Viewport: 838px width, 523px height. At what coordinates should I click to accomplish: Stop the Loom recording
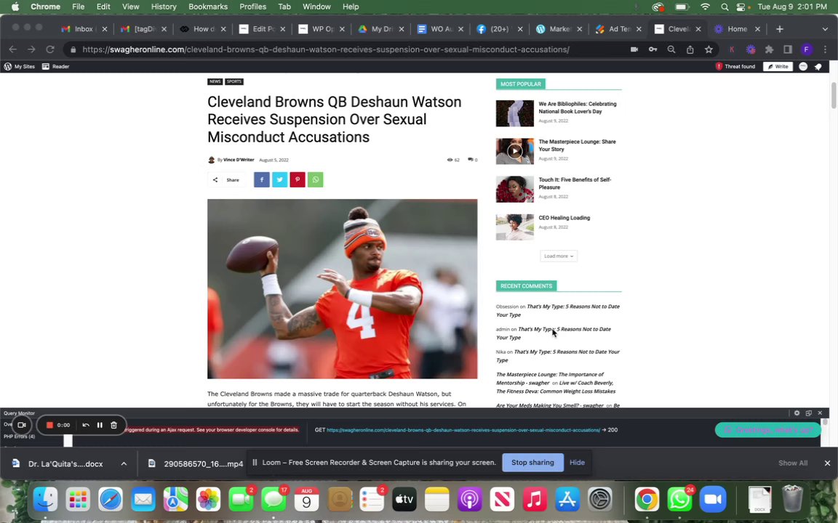49,425
